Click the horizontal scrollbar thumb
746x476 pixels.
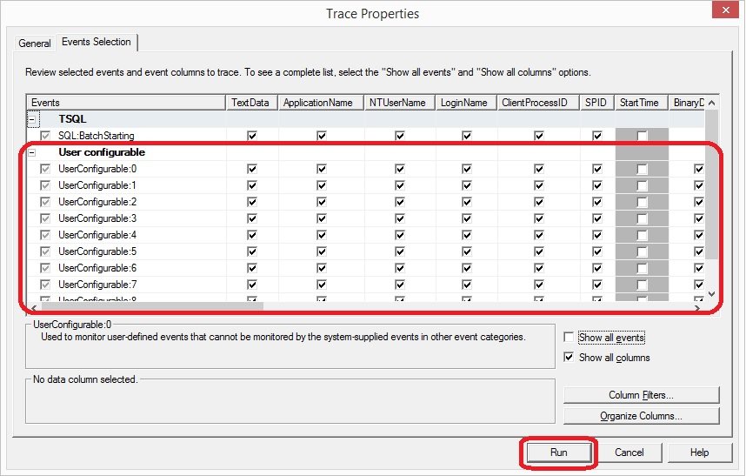[x=151, y=307]
